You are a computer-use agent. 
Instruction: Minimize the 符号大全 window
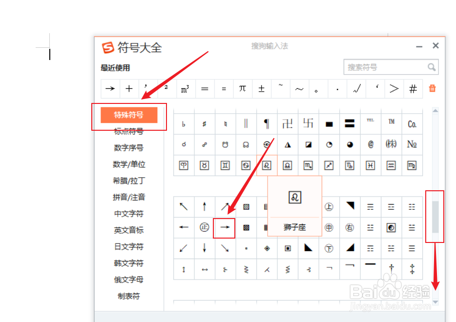[419, 46]
